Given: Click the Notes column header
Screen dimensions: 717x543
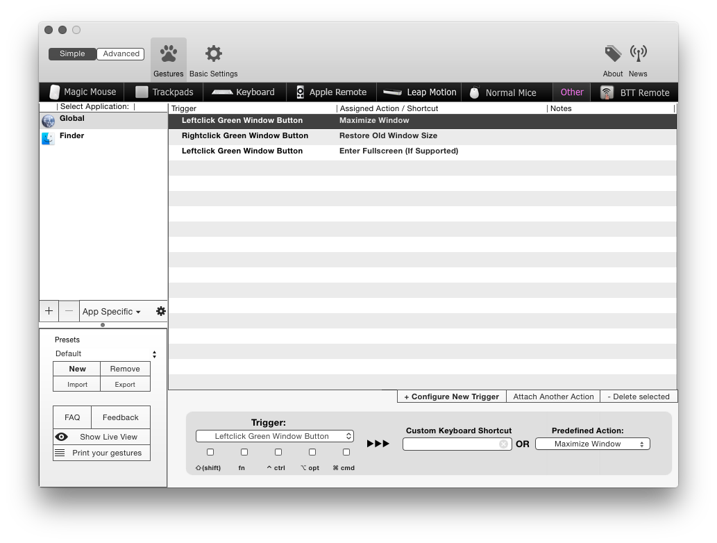Looking at the screenshot, I should coord(610,108).
